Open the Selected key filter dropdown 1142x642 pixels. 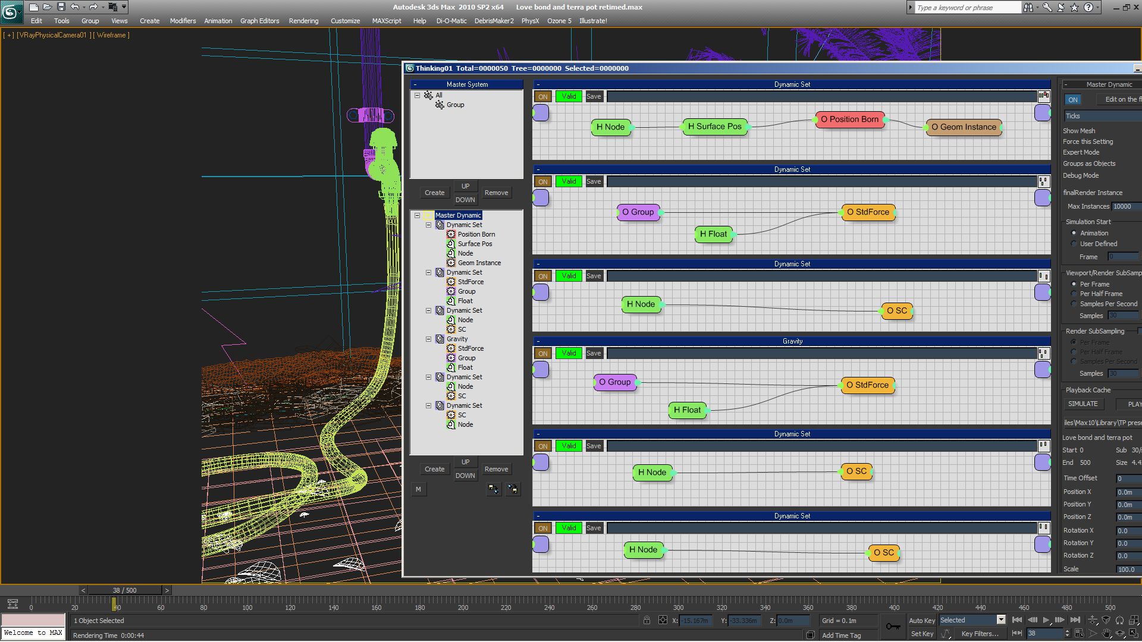point(1001,620)
